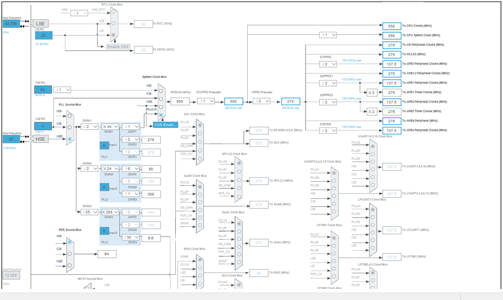The image size is (503, 300).
Task: Select LSE input in RTC Clock Mux
Action: (x=113, y=24)
